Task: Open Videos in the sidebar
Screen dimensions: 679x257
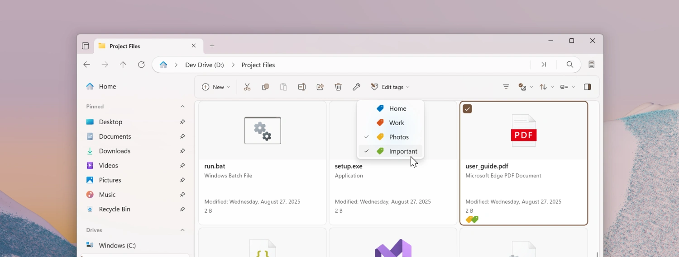Action: [135, 165]
